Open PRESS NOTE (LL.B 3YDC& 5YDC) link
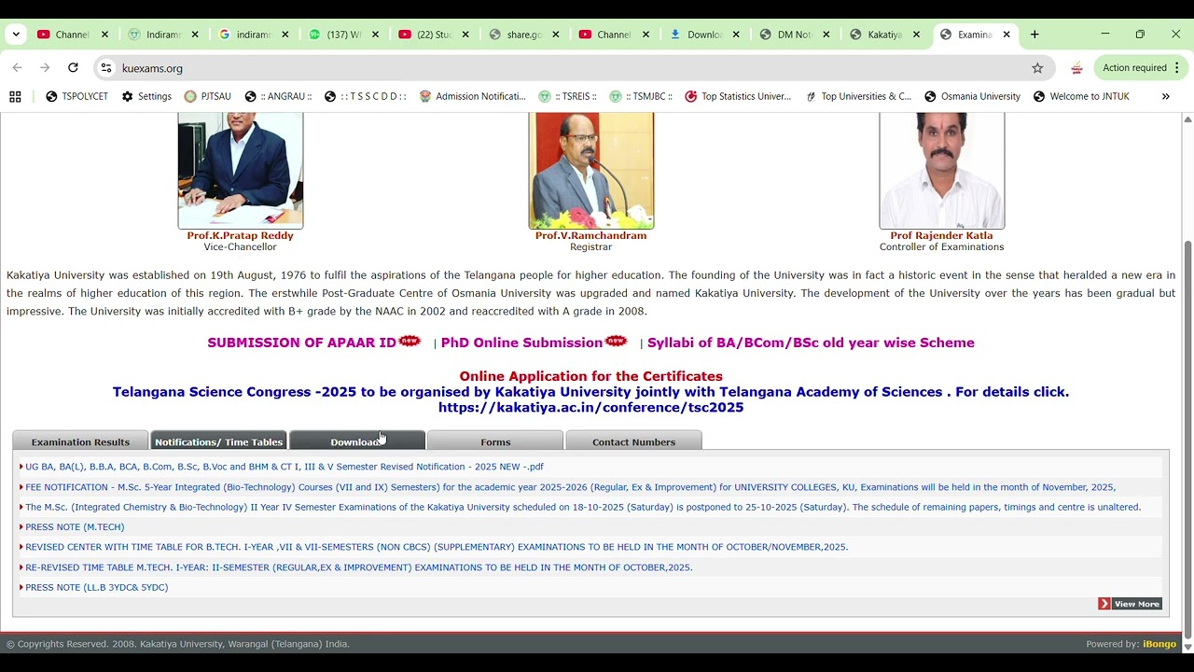Image resolution: width=1194 pixels, height=672 pixels. point(97,587)
